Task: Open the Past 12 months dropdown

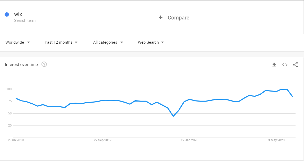Action: tap(61, 42)
